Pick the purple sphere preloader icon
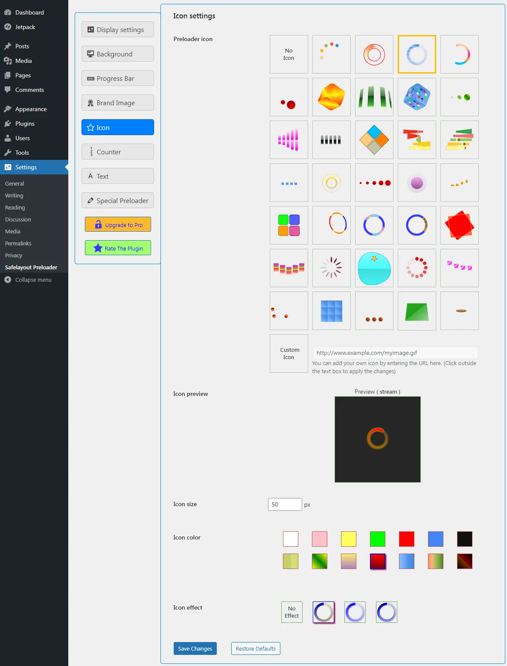This screenshot has height=666, width=507. 417,183
